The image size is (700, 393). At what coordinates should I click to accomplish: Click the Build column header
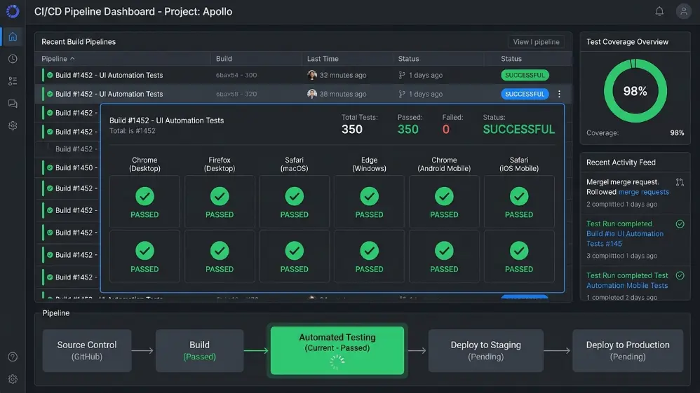coord(224,58)
